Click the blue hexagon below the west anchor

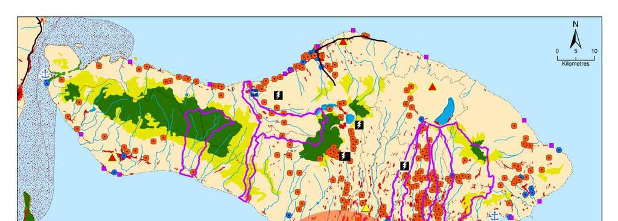tap(47, 83)
